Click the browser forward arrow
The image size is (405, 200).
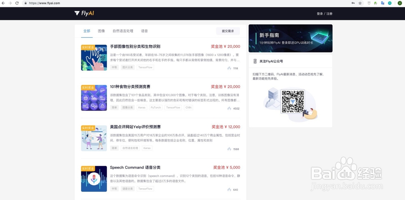pyautogui.click(x=10, y=3)
